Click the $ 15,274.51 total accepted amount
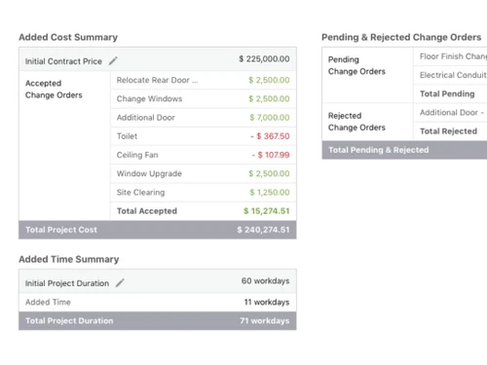 coord(267,211)
